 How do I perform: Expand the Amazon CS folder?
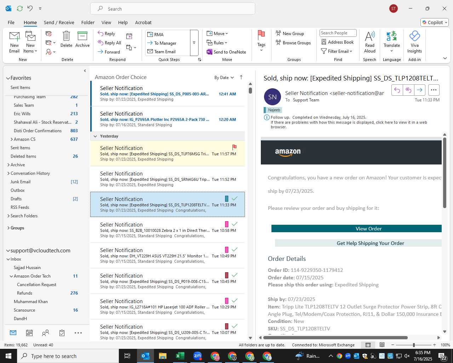[12, 139]
